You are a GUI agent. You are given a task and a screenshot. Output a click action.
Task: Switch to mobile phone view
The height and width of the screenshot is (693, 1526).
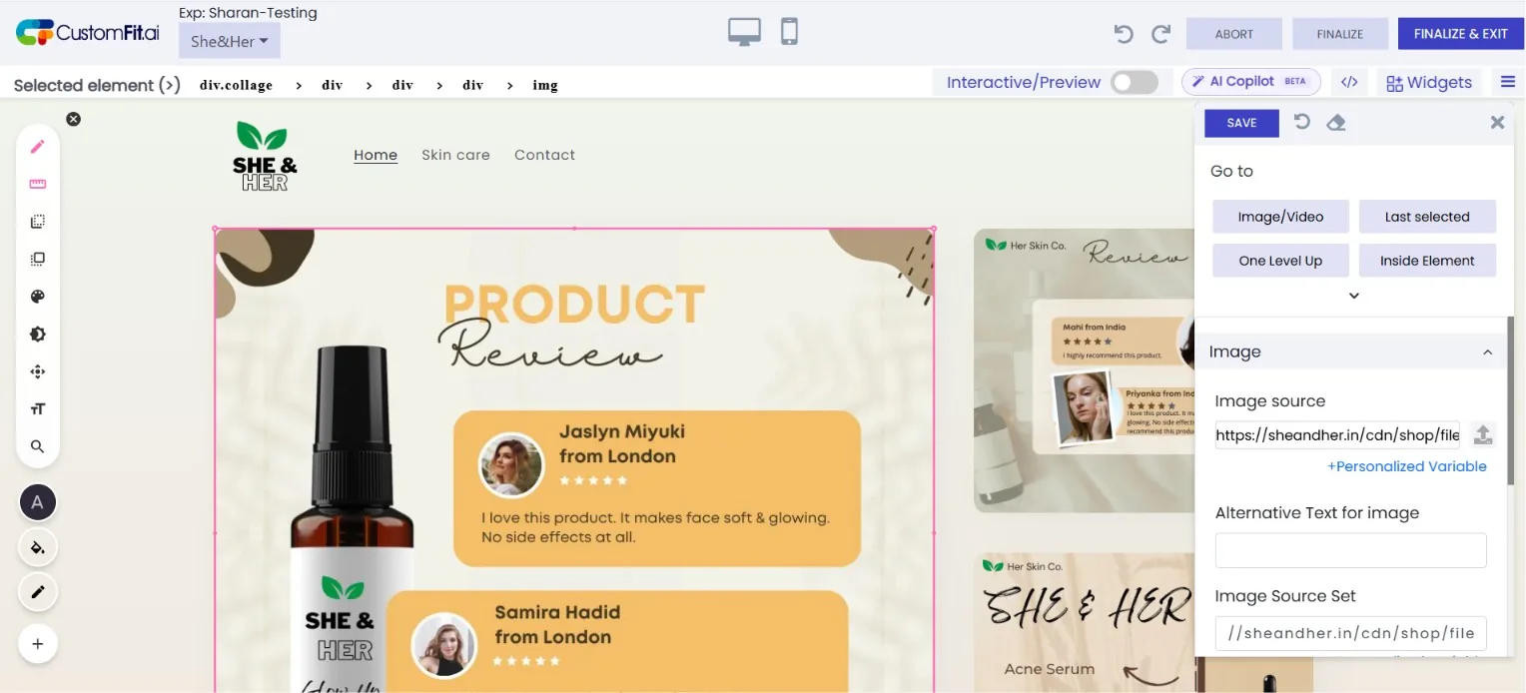coord(789,32)
